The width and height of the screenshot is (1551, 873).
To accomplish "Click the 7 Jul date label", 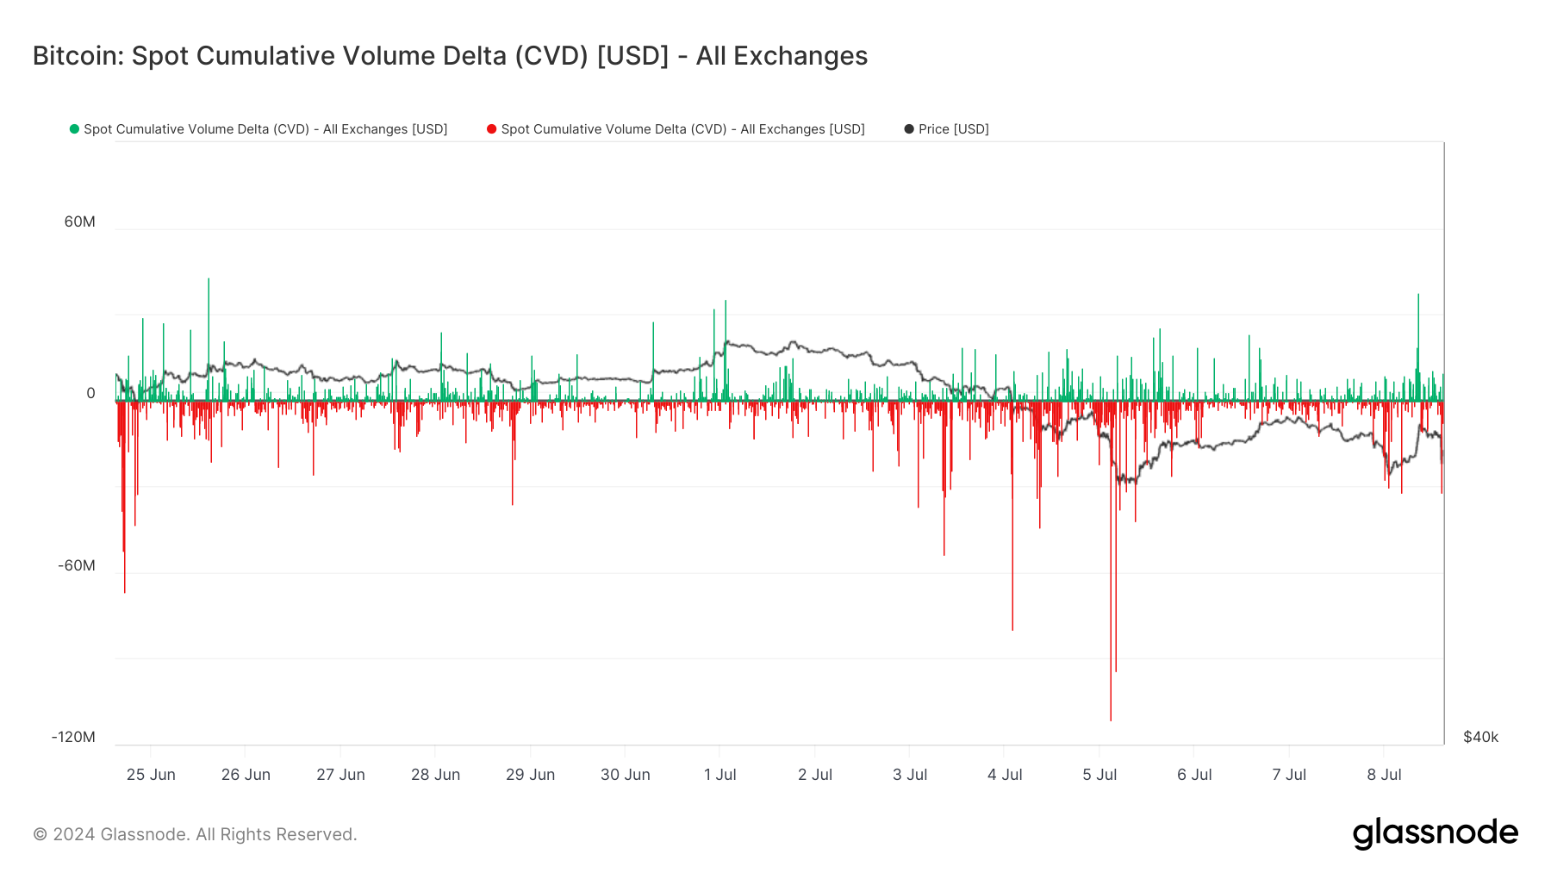I will 1289,775.
